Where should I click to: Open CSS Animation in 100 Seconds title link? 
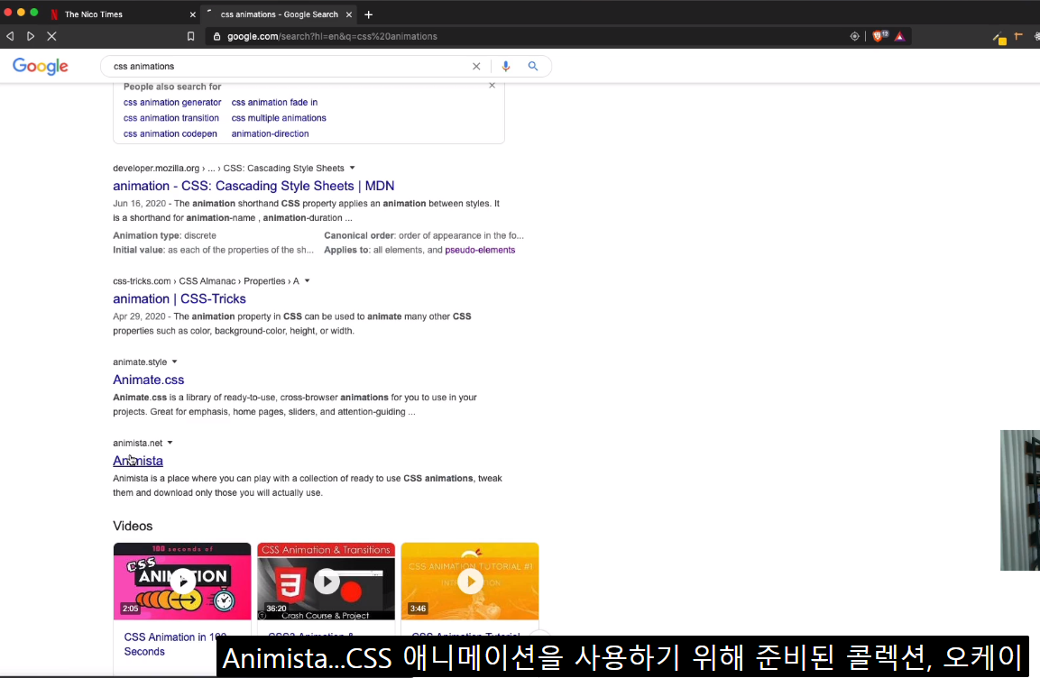175,645
